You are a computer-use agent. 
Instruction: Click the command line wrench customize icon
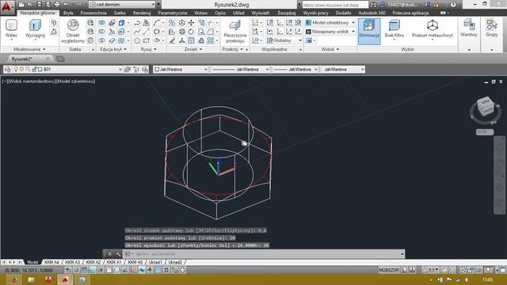(118, 254)
